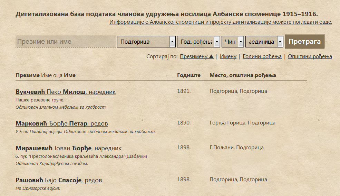The height and width of the screenshot is (196, 340).
Task: Open the Подгорица municipality dropdown
Action: click(146, 42)
